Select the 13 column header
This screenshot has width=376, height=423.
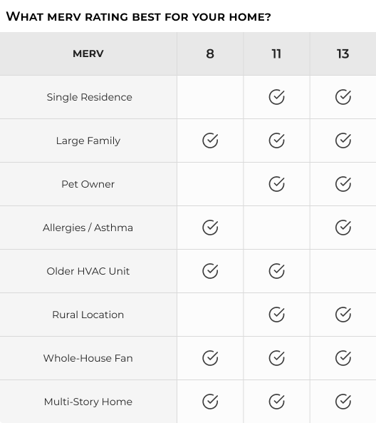coord(343,53)
